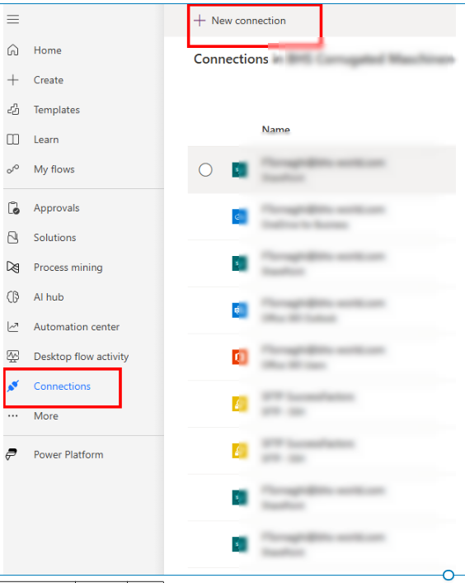The height and width of the screenshot is (583, 465).
Task: Click the circular handle at bottom right
Action: (x=449, y=575)
